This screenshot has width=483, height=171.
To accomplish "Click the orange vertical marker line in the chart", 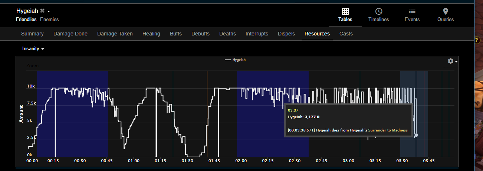I will point(207,111).
